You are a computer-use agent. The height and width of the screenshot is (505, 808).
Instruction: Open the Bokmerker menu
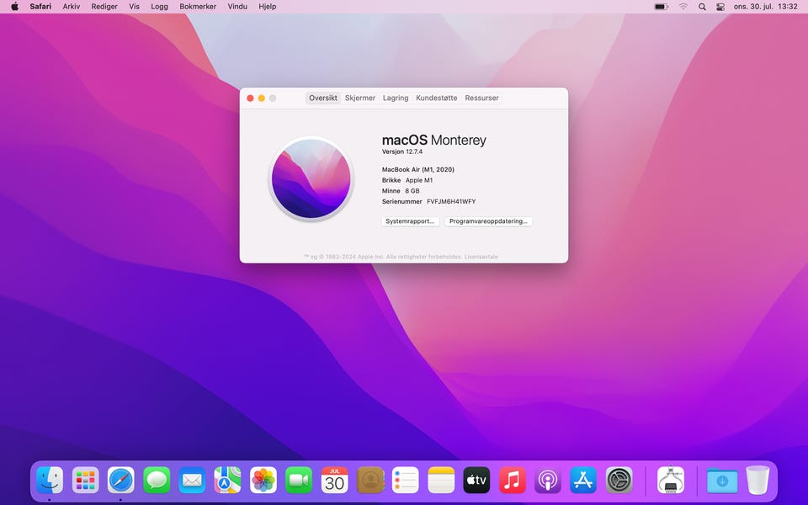tap(198, 7)
